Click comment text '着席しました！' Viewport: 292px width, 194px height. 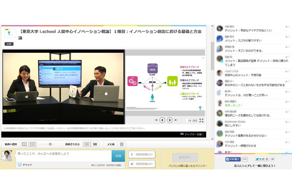234,105
